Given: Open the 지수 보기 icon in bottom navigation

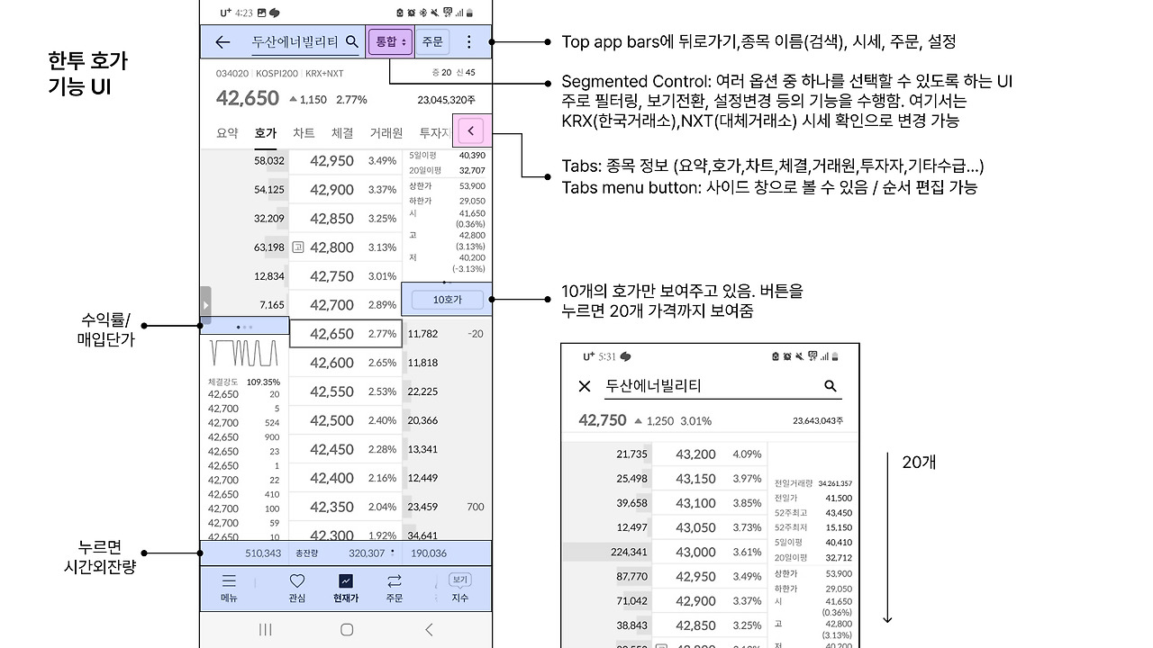Looking at the screenshot, I should (x=459, y=580).
